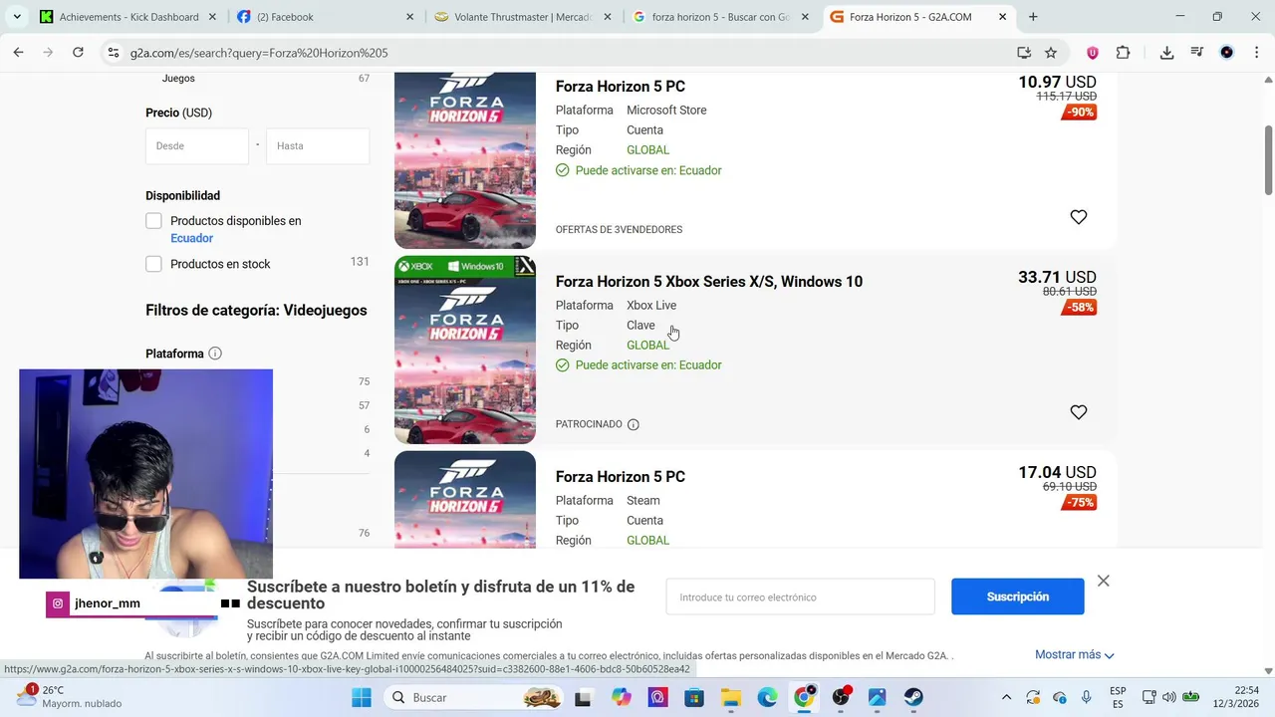The width and height of the screenshot is (1275, 717).
Task: Click the OFERTAS DE 3VENDEDORES text
Action: (x=619, y=229)
